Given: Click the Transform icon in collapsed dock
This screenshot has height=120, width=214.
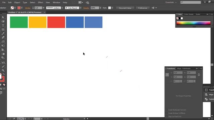Looking at the screenshot, I should pos(206,90).
